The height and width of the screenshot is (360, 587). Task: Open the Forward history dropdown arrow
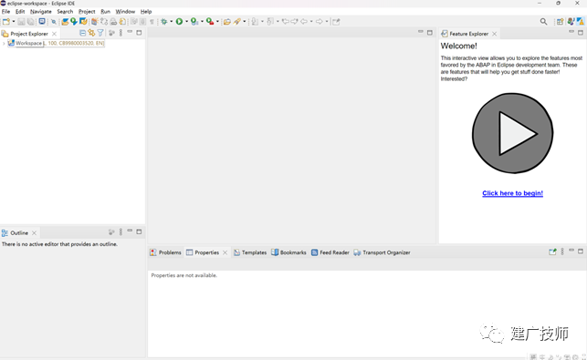point(327,22)
